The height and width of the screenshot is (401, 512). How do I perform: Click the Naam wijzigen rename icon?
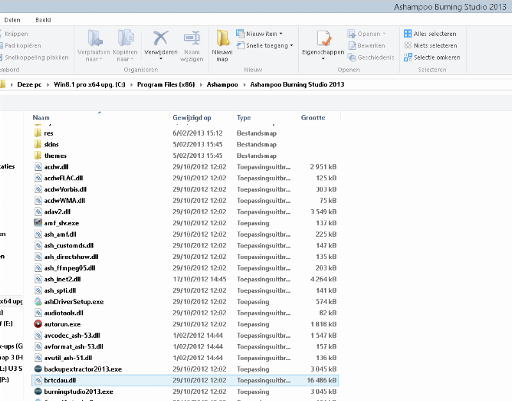[191, 38]
